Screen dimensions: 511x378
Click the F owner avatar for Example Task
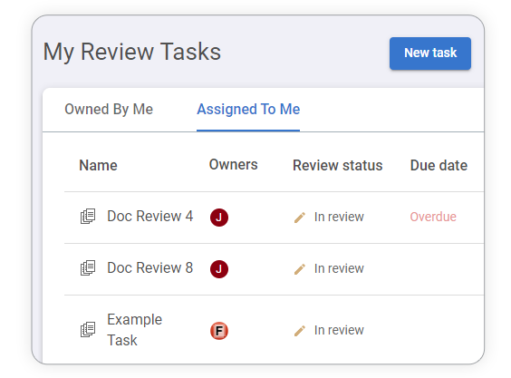(x=219, y=331)
